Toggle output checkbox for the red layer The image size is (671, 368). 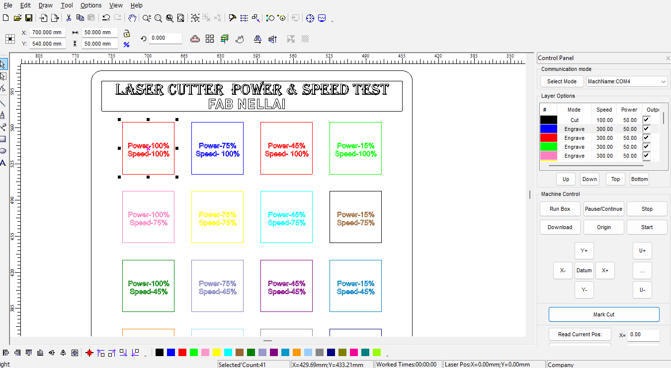pos(646,138)
